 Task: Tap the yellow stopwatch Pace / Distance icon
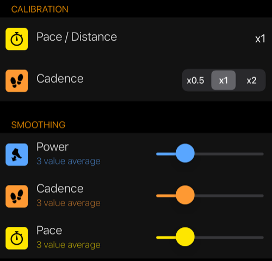[x=17, y=39]
